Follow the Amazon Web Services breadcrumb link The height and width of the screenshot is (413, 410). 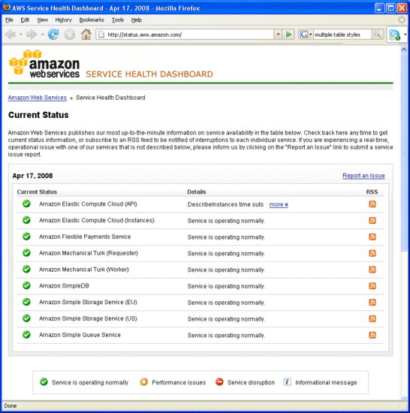point(37,98)
